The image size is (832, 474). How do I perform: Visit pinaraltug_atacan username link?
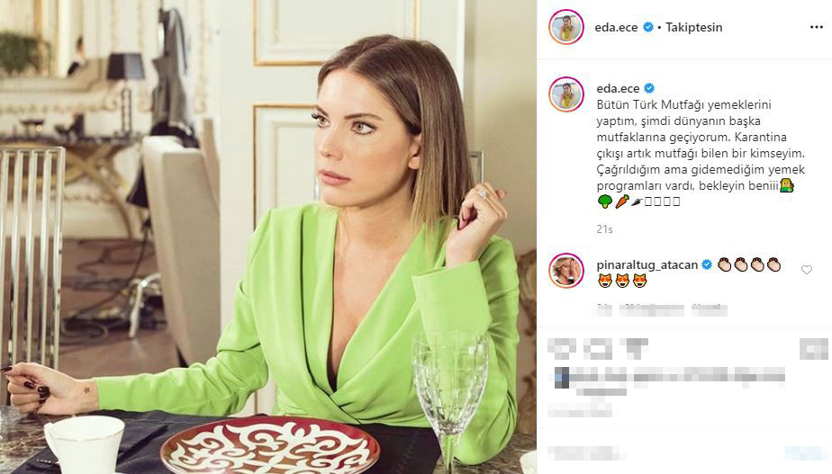647,264
